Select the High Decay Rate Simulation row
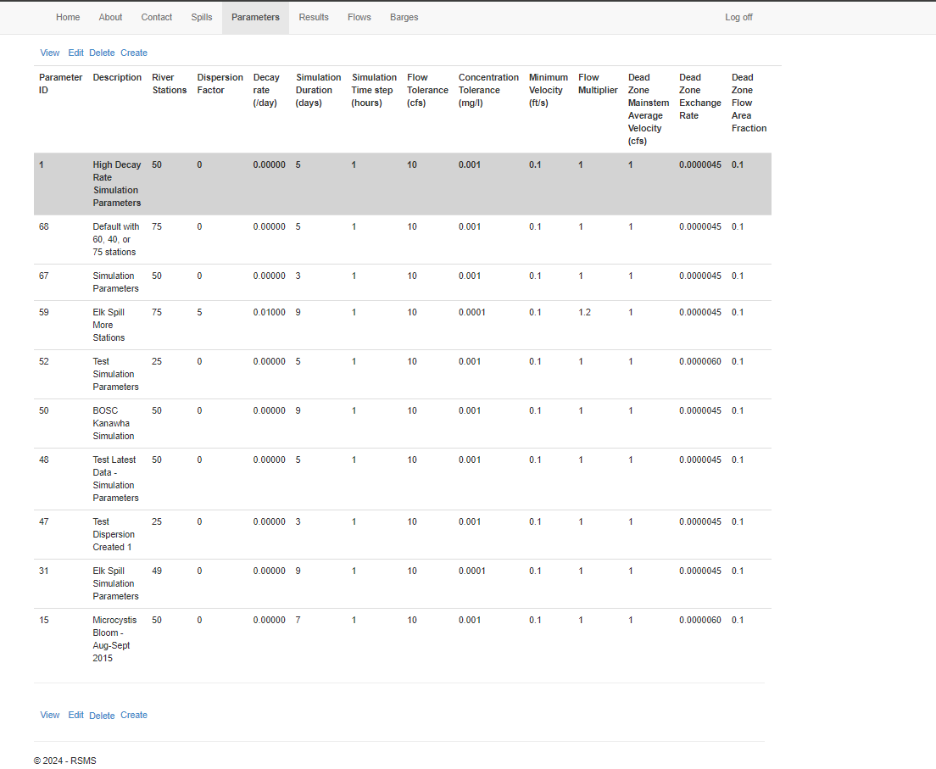Viewport: 936px width, 769px height. click(x=403, y=184)
